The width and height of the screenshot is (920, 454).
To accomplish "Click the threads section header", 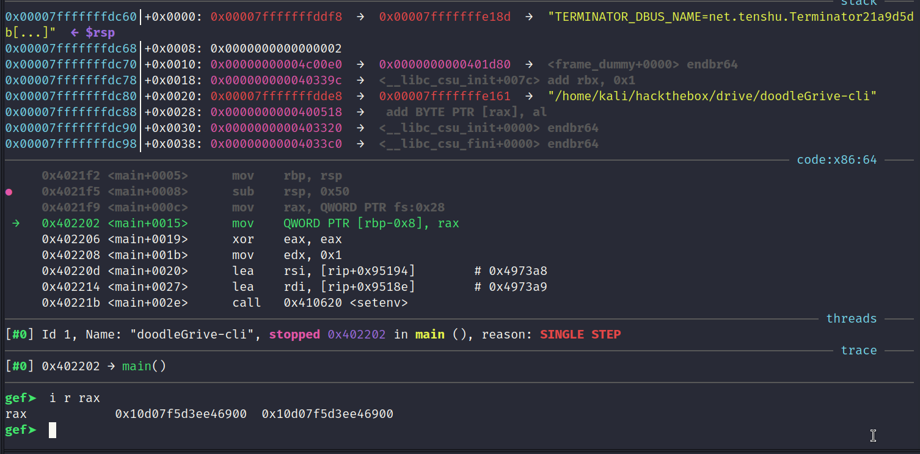I will pos(851,319).
